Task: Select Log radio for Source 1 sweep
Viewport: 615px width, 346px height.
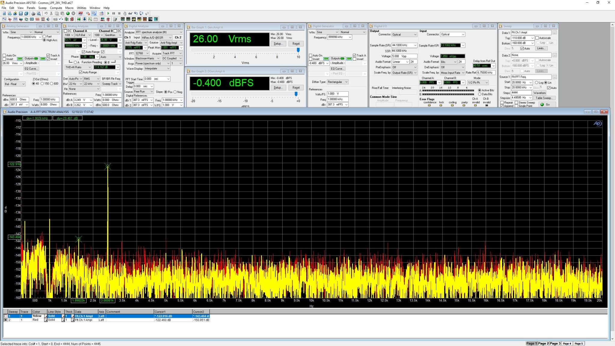Action: pyautogui.click(x=537, y=83)
